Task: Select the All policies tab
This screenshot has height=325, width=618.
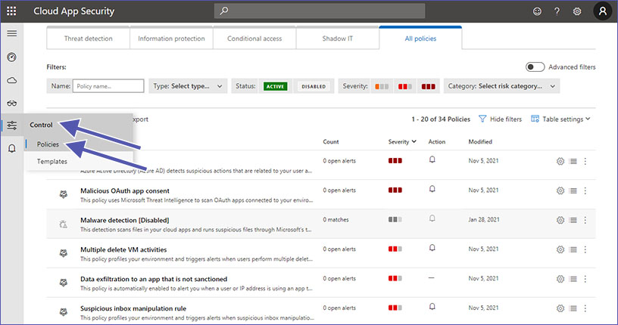Action: [420, 39]
